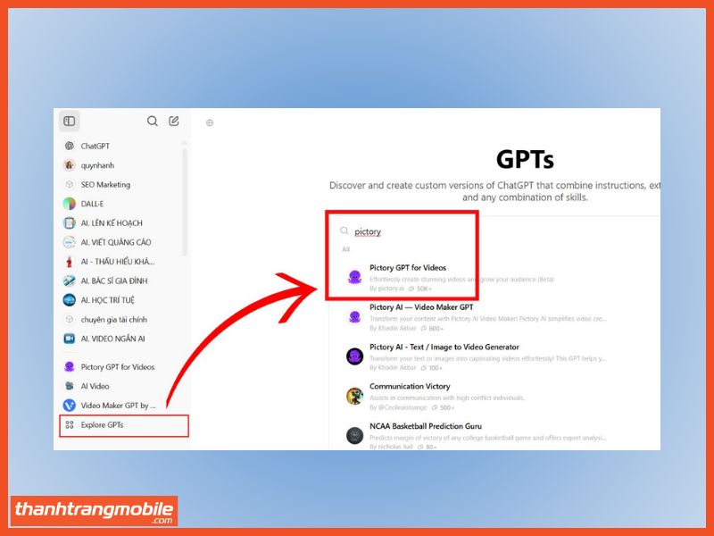Click the search magnifier icon beside pictory
Viewport: 714px width, 536px height.
pyautogui.click(x=345, y=231)
